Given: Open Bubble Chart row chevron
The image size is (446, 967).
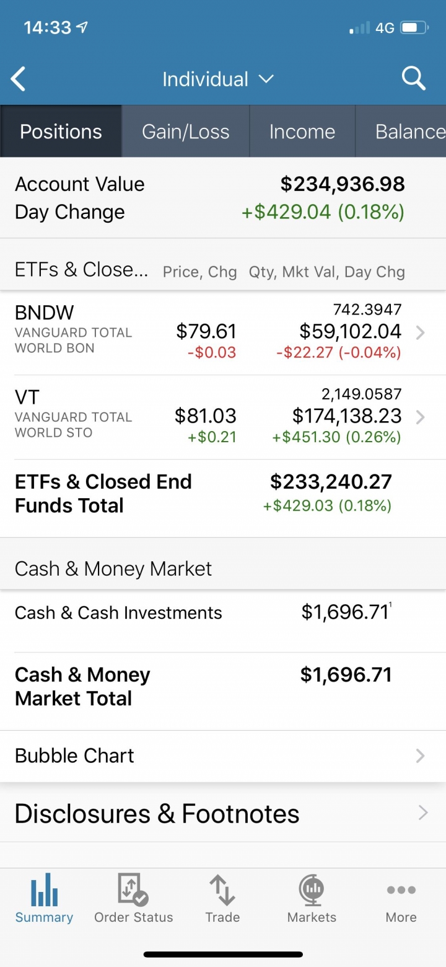Looking at the screenshot, I should (421, 755).
